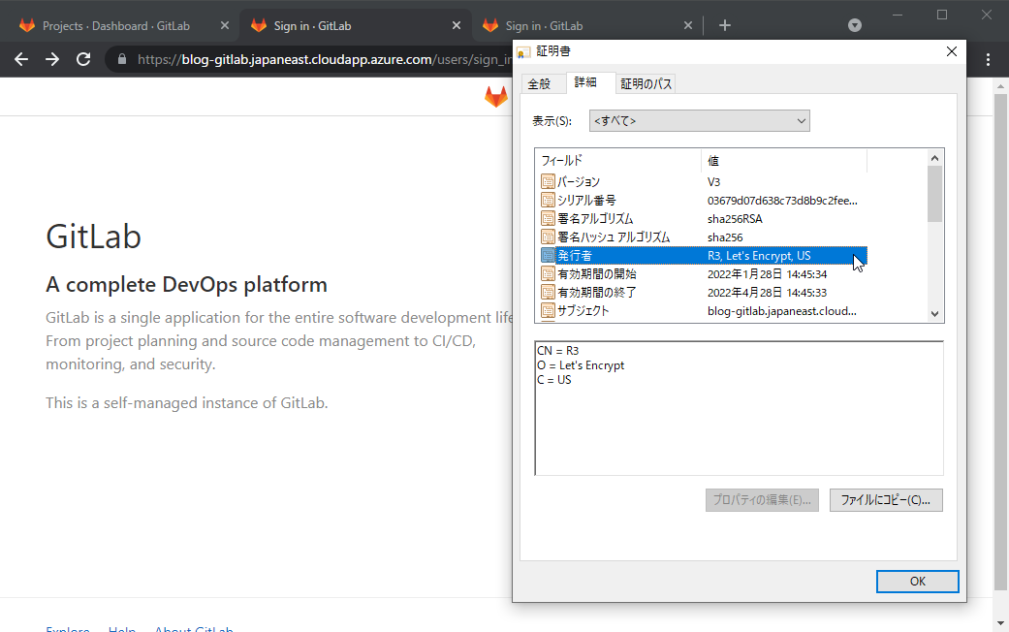Click the GitLab fox logo on the page
1009x632 pixels.
[x=496, y=96]
